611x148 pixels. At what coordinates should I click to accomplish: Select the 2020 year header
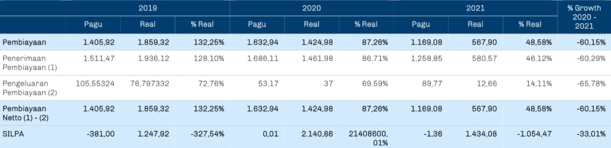coord(311,8)
